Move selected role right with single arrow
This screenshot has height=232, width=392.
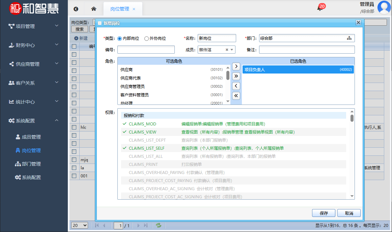(x=236, y=66)
